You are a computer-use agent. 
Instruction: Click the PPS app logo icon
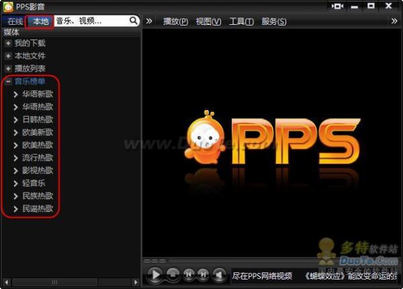click(x=8, y=7)
